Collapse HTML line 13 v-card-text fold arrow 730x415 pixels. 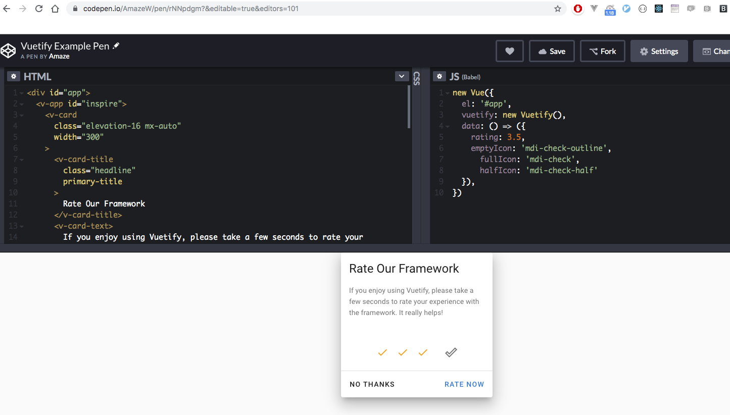tap(22, 226)
